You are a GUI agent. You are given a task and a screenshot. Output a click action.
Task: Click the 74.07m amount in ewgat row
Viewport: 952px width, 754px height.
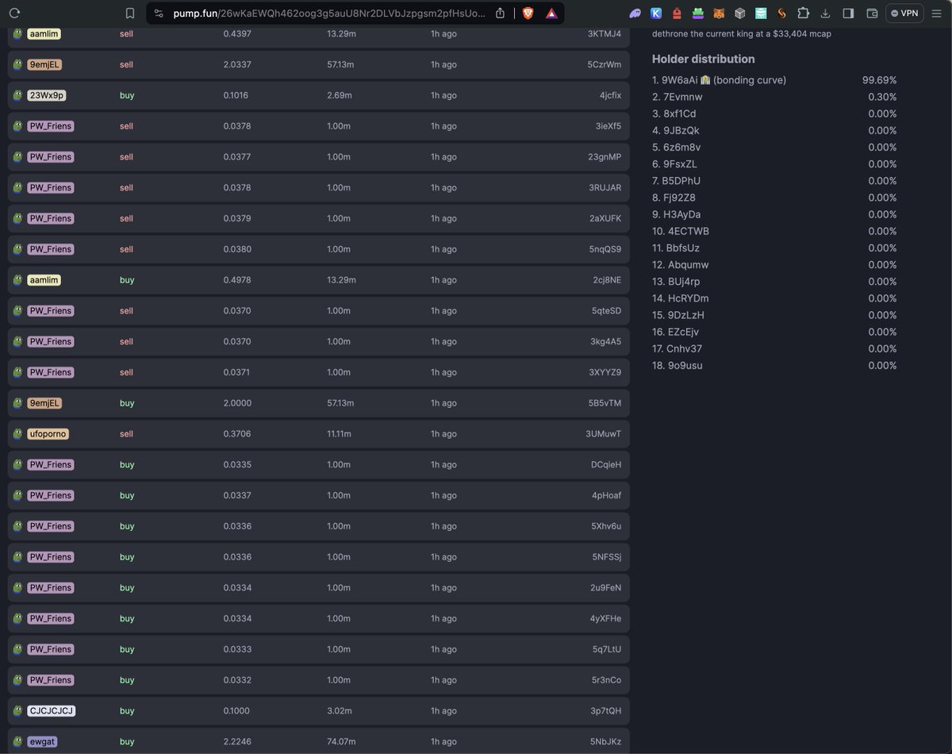click(341, 741)
